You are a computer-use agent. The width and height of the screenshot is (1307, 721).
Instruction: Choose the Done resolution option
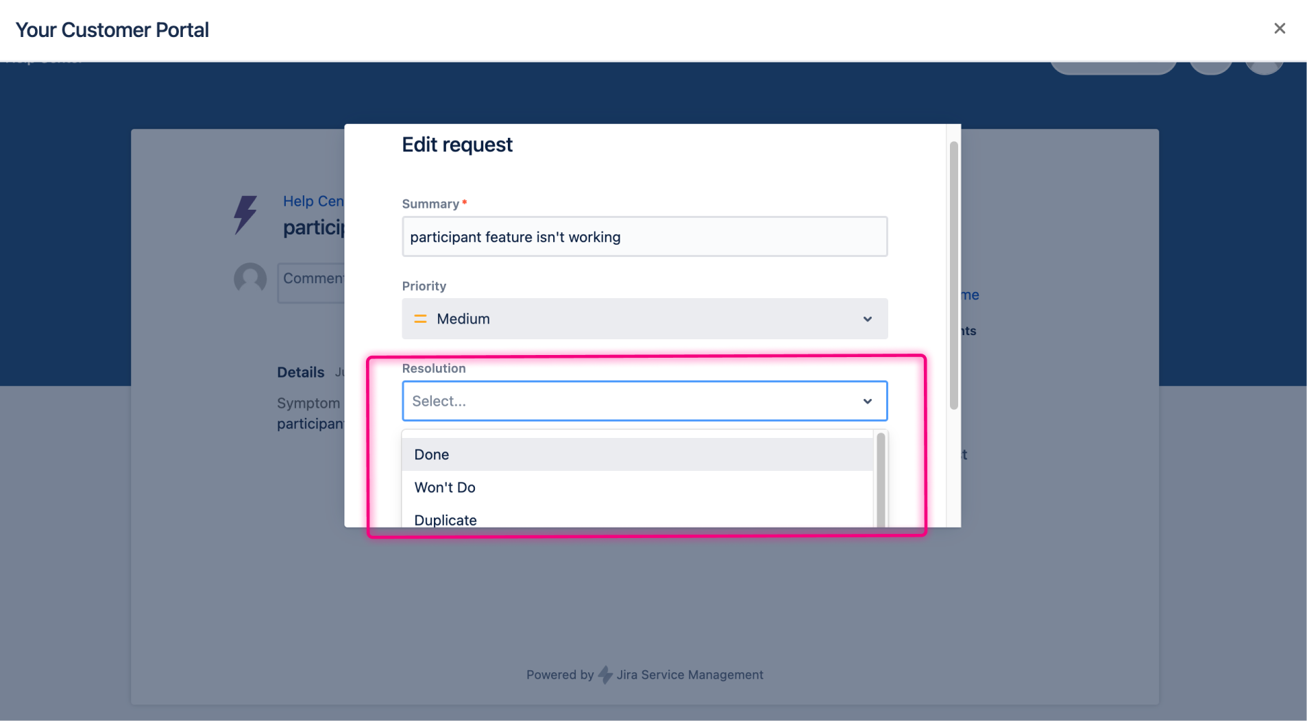[637, 454]
